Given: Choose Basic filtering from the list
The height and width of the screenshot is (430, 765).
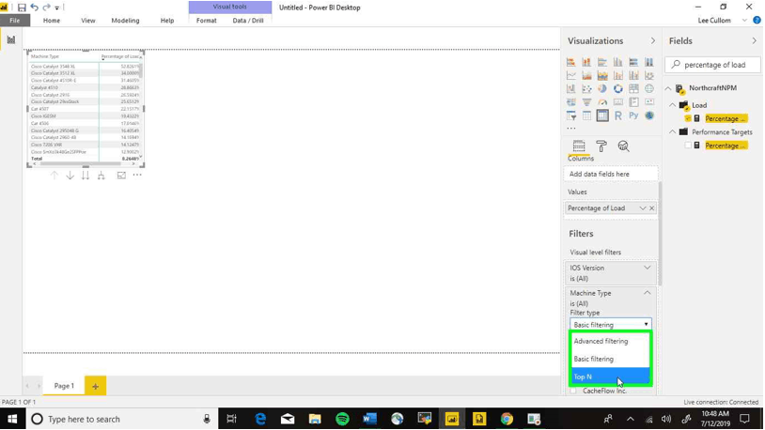Looking at the screenshot, I should click(x=610, y=359).
